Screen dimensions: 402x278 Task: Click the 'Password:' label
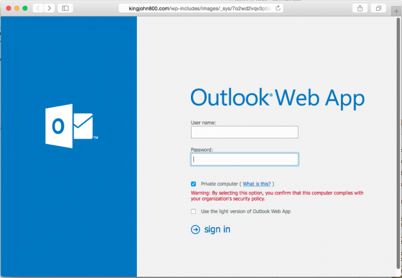pyautogui.click(x=202, y=150)
